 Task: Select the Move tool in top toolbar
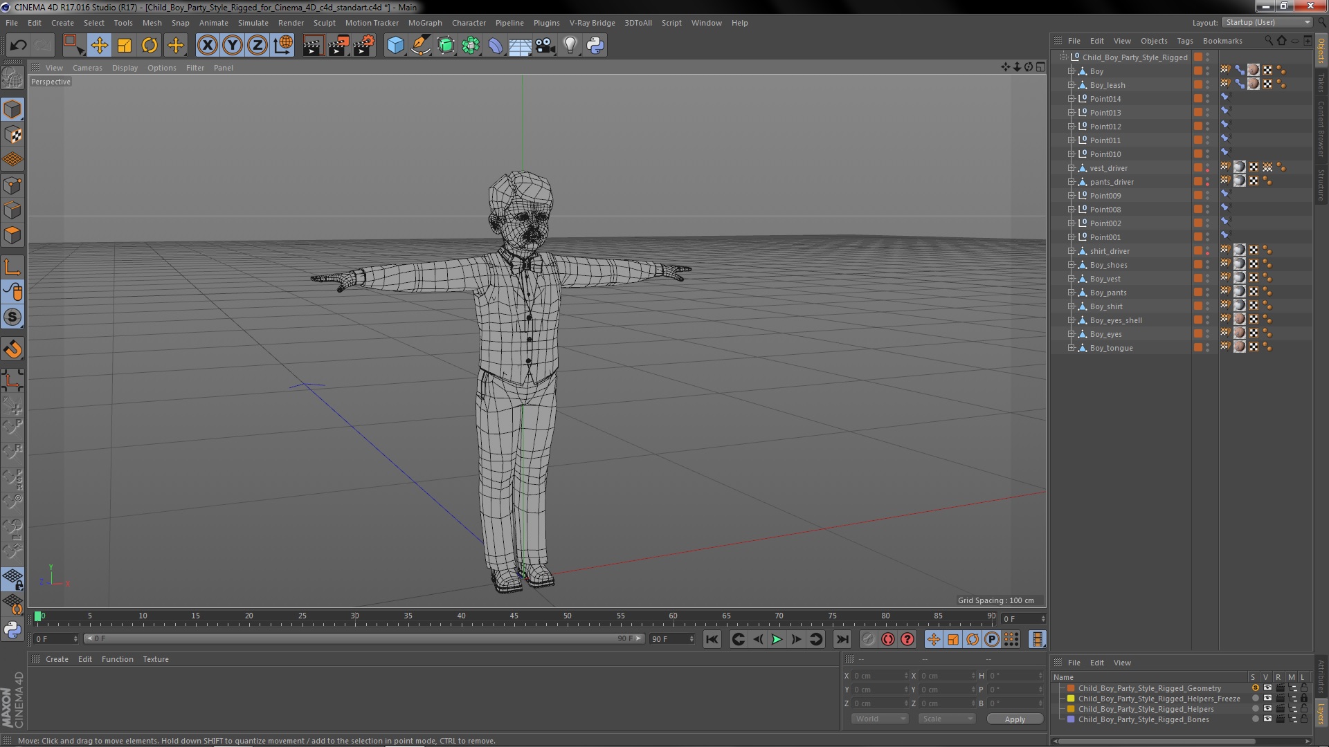click(99, 46)
